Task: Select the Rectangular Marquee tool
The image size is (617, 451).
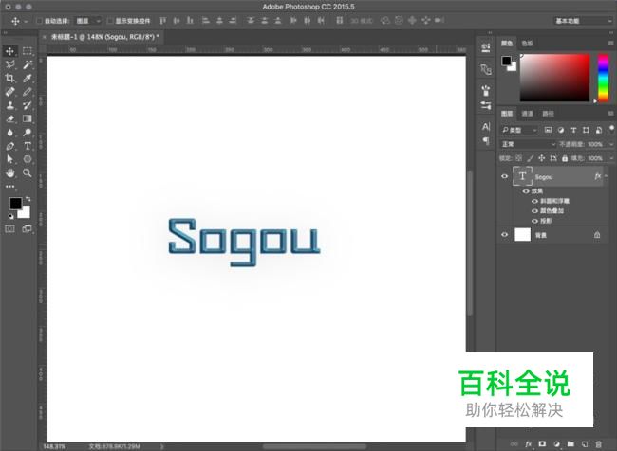Action: (28, 51)
